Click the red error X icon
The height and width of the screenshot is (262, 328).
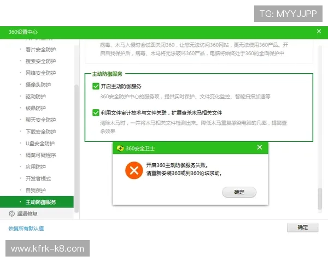[x=134, y=170]
